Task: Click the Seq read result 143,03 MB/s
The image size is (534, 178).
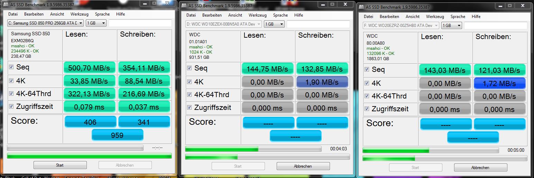Action: click(445, 71)
